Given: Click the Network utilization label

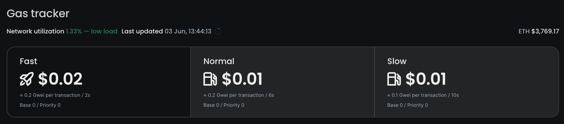Looking at the screenshot, I should (35, 31).
